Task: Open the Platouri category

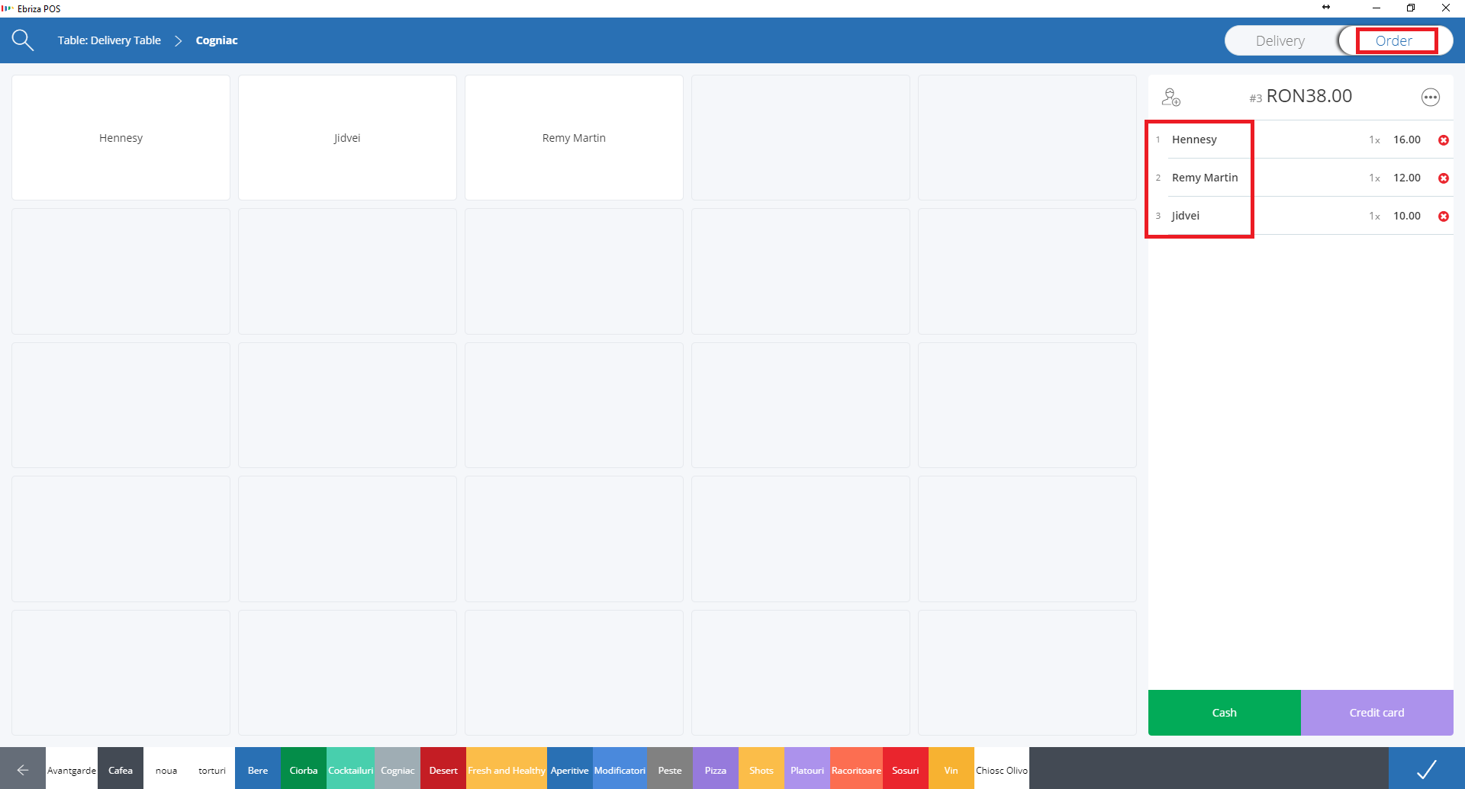Action: point(807,770)
